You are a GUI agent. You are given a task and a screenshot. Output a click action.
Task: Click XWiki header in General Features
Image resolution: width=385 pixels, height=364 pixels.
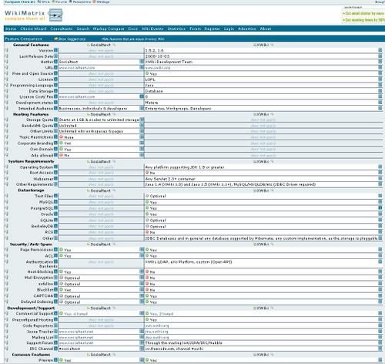[x=263, y=45]
